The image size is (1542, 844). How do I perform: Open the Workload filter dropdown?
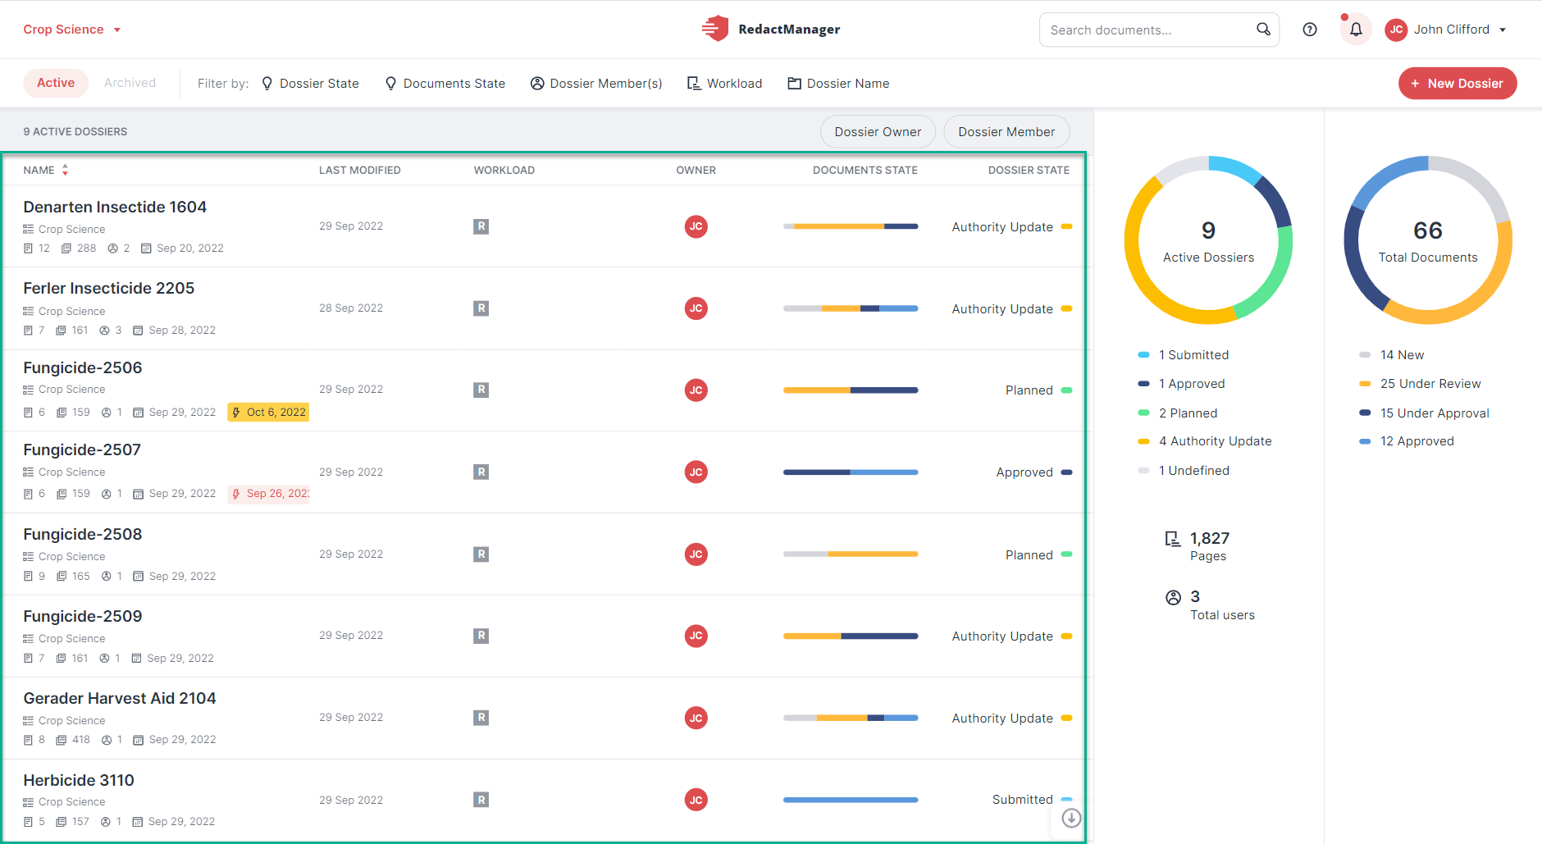724,84
